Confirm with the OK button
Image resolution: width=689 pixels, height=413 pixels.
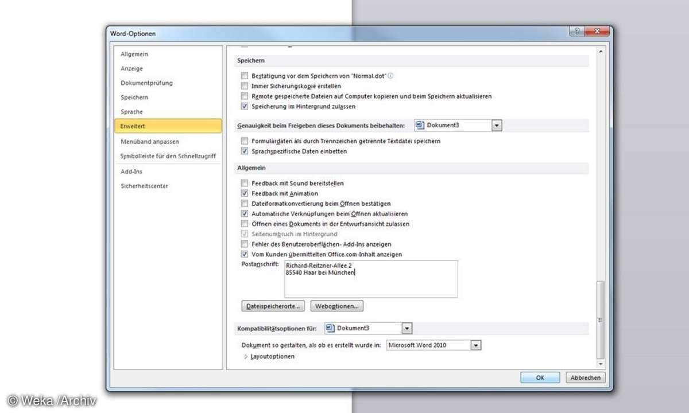(540, 377)
